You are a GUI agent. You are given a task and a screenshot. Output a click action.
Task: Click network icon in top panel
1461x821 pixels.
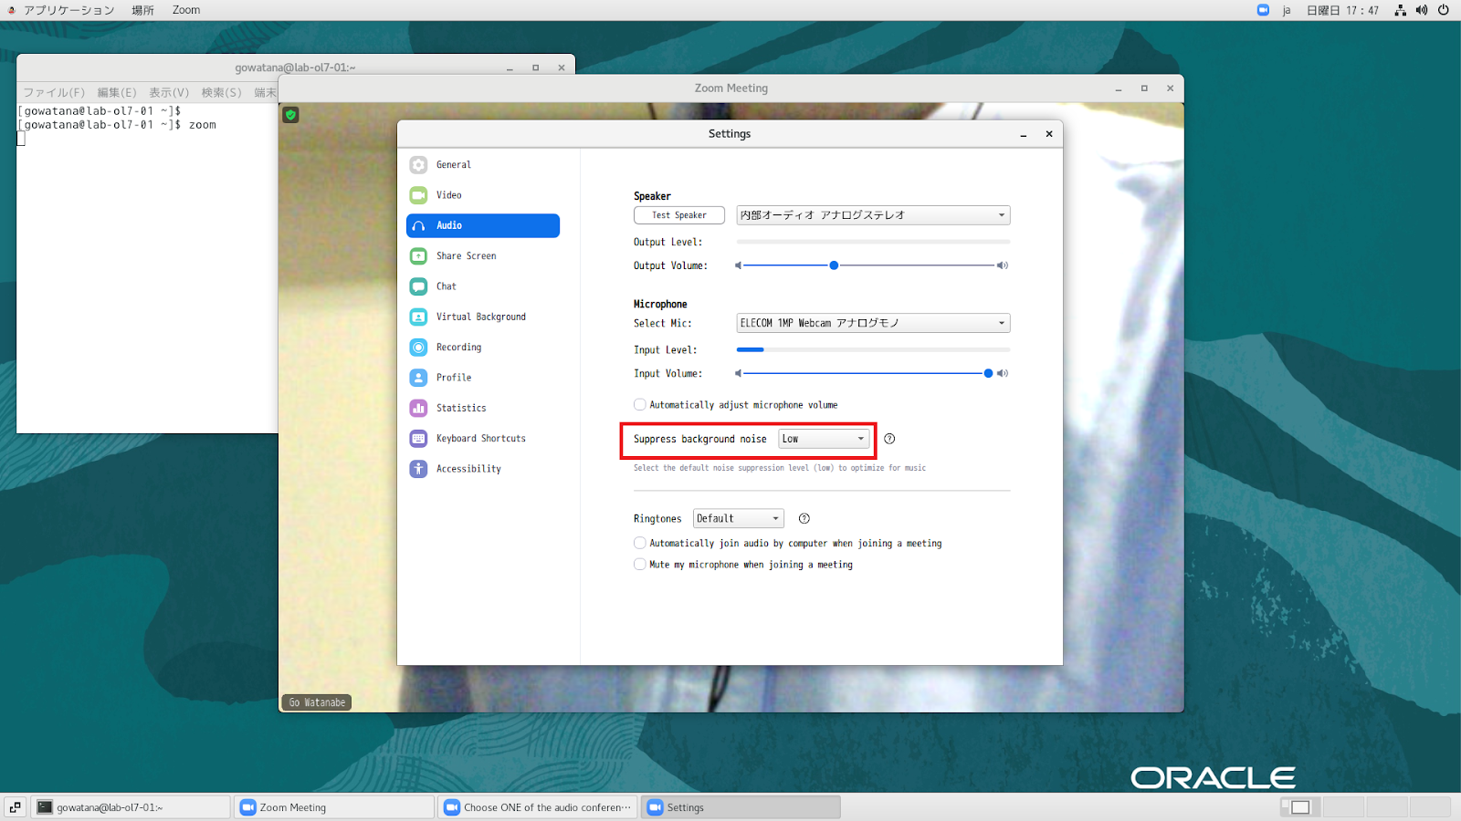pos(1400,10)
